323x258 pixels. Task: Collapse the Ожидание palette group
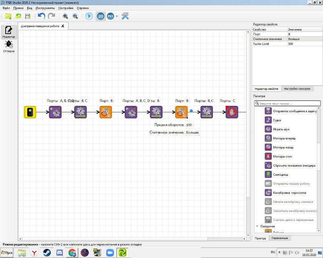[257, 226]
